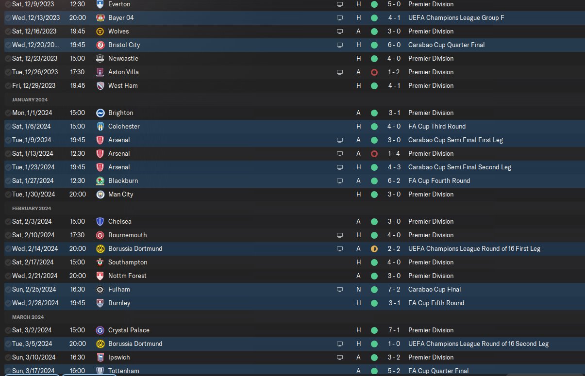
Task: Collapse the MARCH 2024 month header
Action: pos(28,317)
